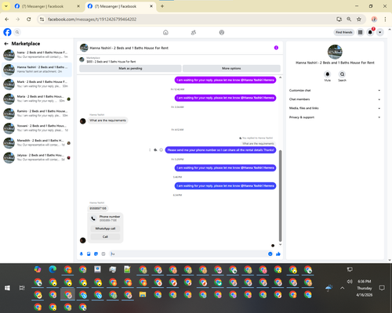Open File Explorer from the taskbar
Viewport: 392px width, 313px height.
tap(143, 295)
